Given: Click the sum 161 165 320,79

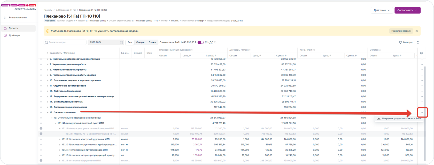Looking at the screenshot, I should (x=218, y=96).
